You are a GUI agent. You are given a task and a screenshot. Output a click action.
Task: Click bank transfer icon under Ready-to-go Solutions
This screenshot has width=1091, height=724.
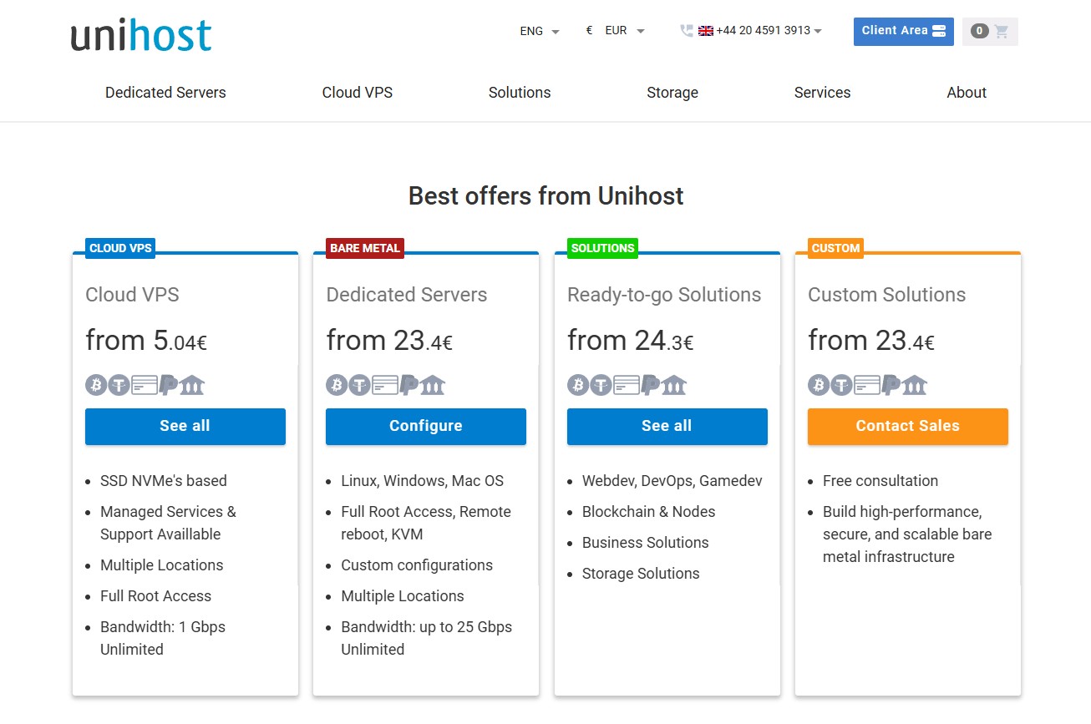pos(674,385)
